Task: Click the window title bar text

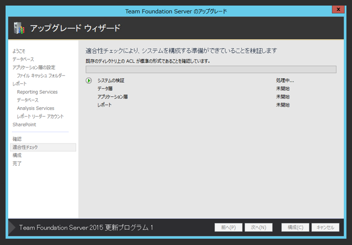Action: pos(176,11)
